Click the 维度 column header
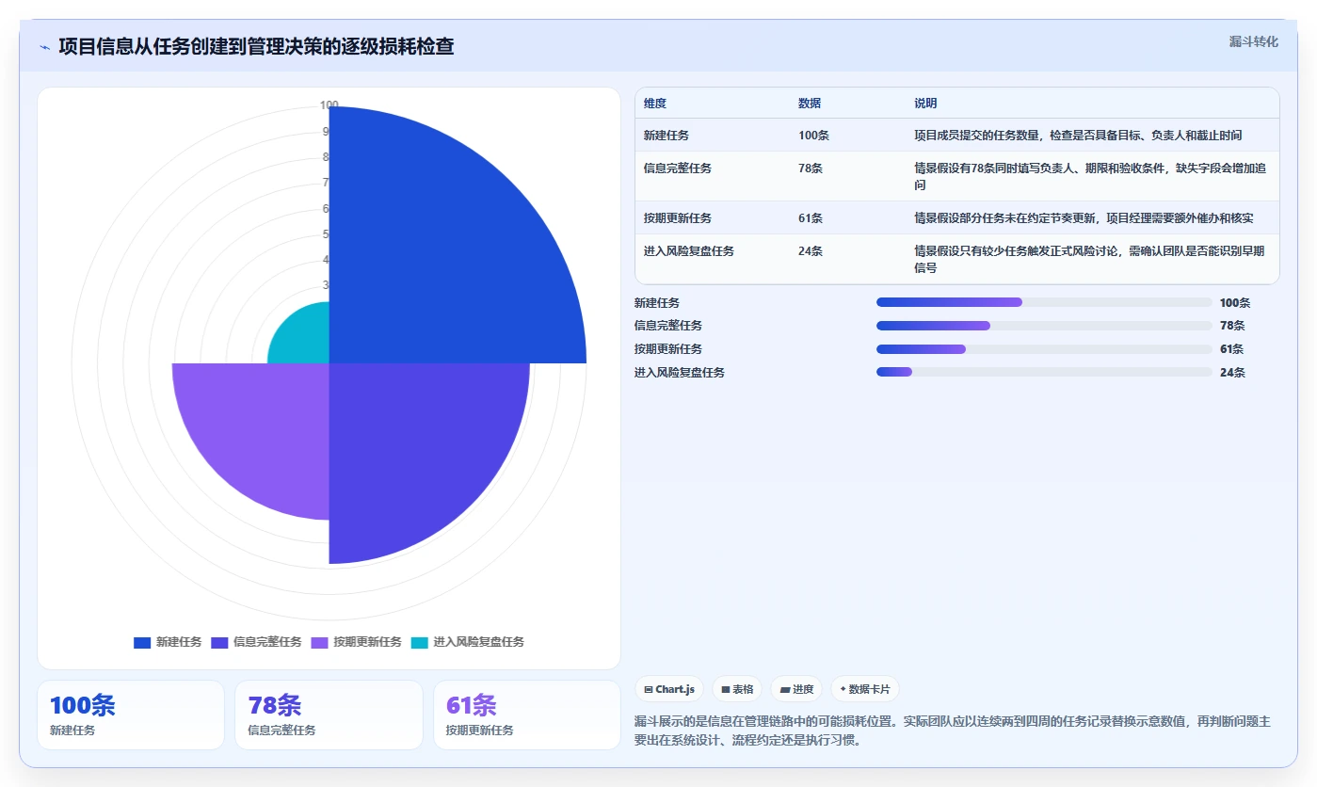 click(655, 104)
